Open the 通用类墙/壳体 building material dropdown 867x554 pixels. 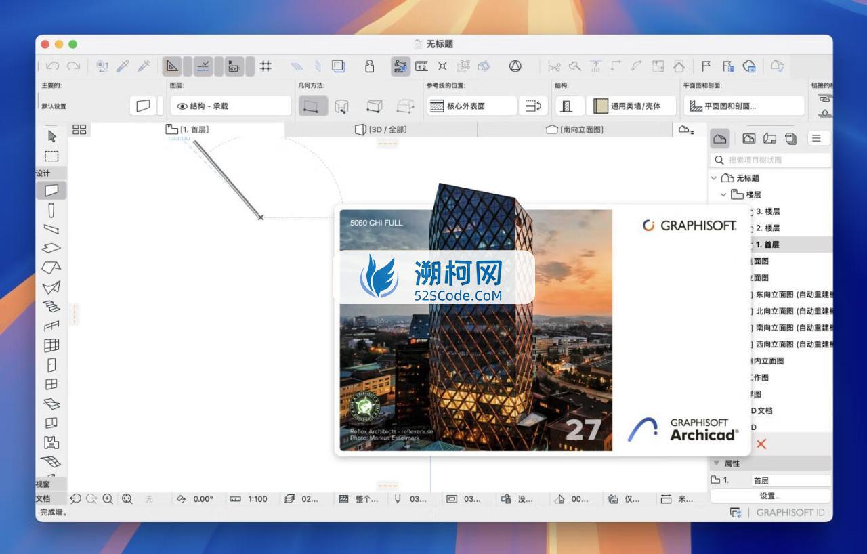pos(631,106)
